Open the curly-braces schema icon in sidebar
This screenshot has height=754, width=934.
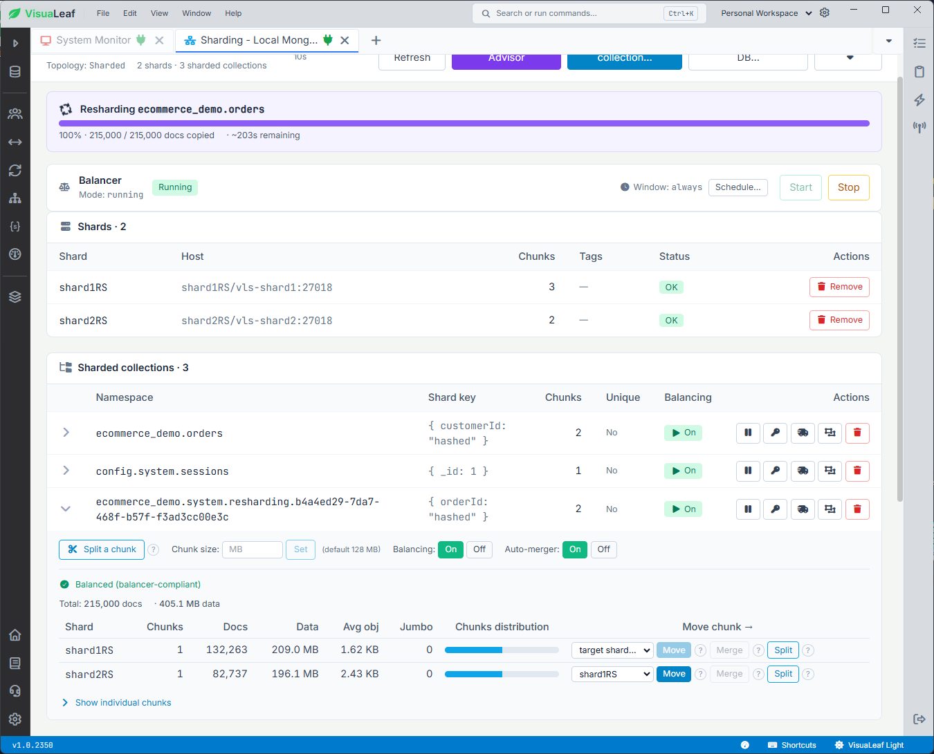click(15, 226)
